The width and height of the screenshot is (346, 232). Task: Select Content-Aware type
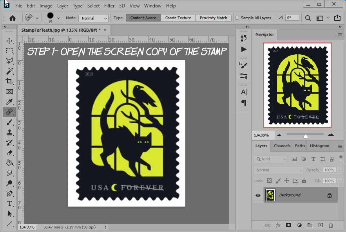143,18
